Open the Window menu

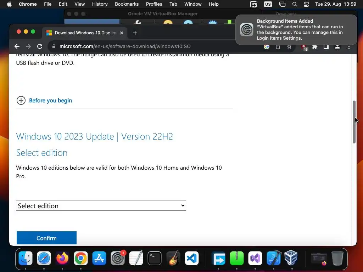coord(193,4)
